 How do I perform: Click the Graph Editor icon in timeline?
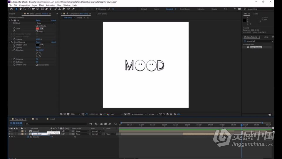(x=115, y=124)
